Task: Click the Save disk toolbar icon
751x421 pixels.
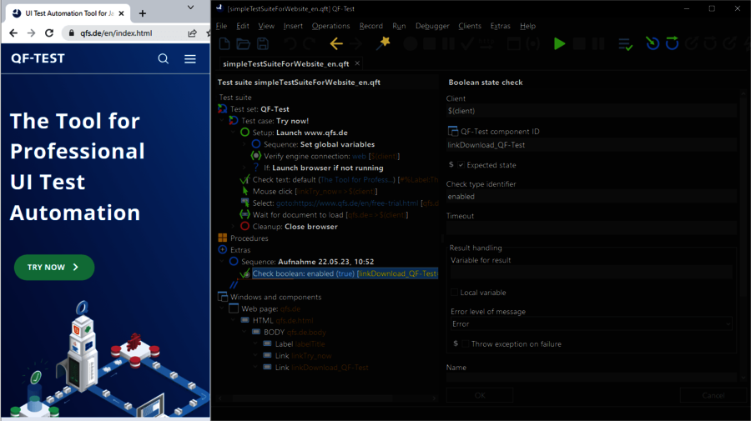Action: tap(263, 44)
